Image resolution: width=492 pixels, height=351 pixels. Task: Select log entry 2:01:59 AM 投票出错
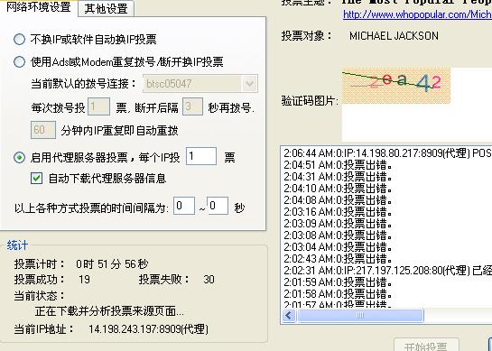(338, 282)
